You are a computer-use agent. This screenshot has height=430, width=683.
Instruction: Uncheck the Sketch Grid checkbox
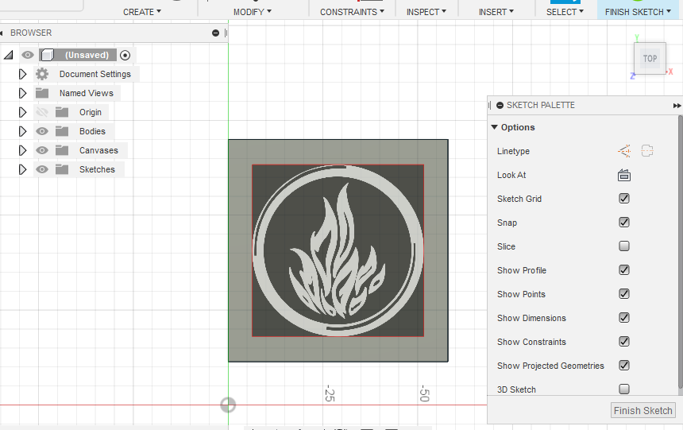click(624, 199)
